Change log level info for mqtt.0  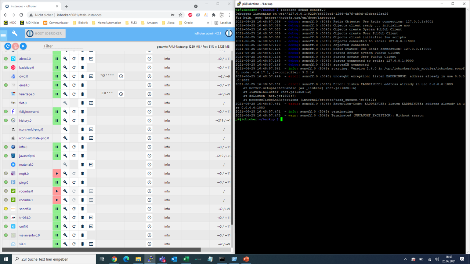click(x=167, y=173)
